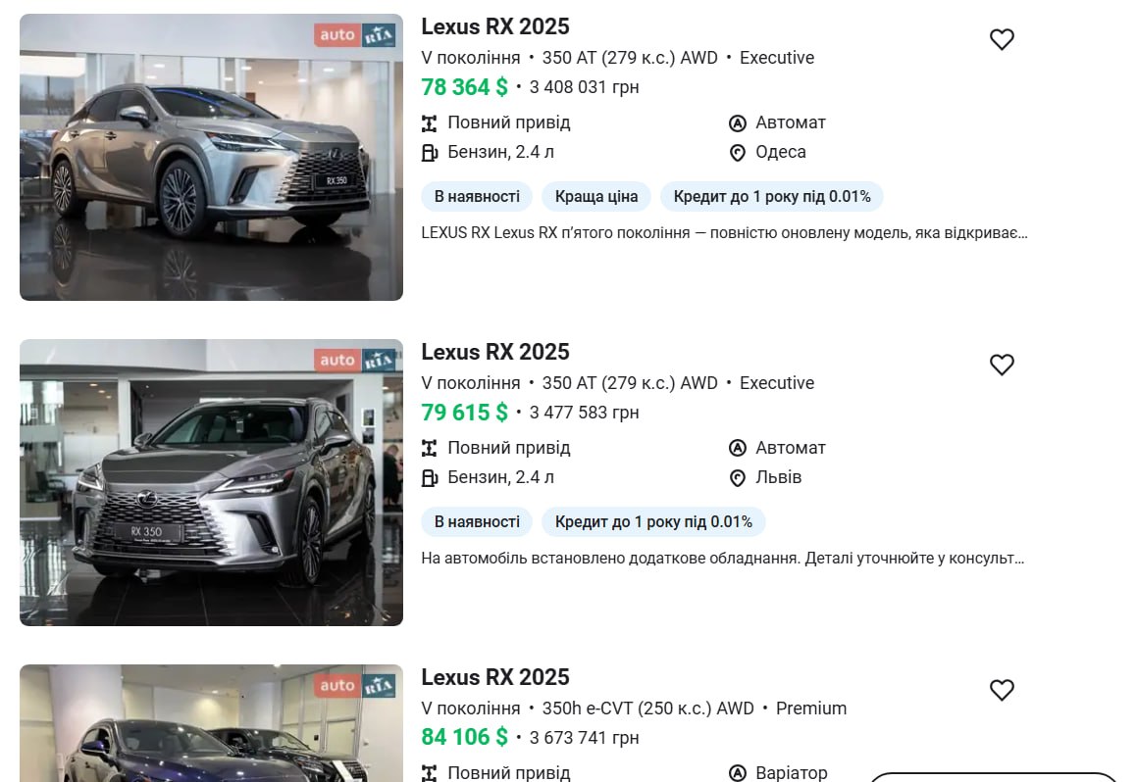Screen dimensions: 1137x782
Task: Click the Кредит до 1 року під 0.01% badge
Action: pos(772,196)
